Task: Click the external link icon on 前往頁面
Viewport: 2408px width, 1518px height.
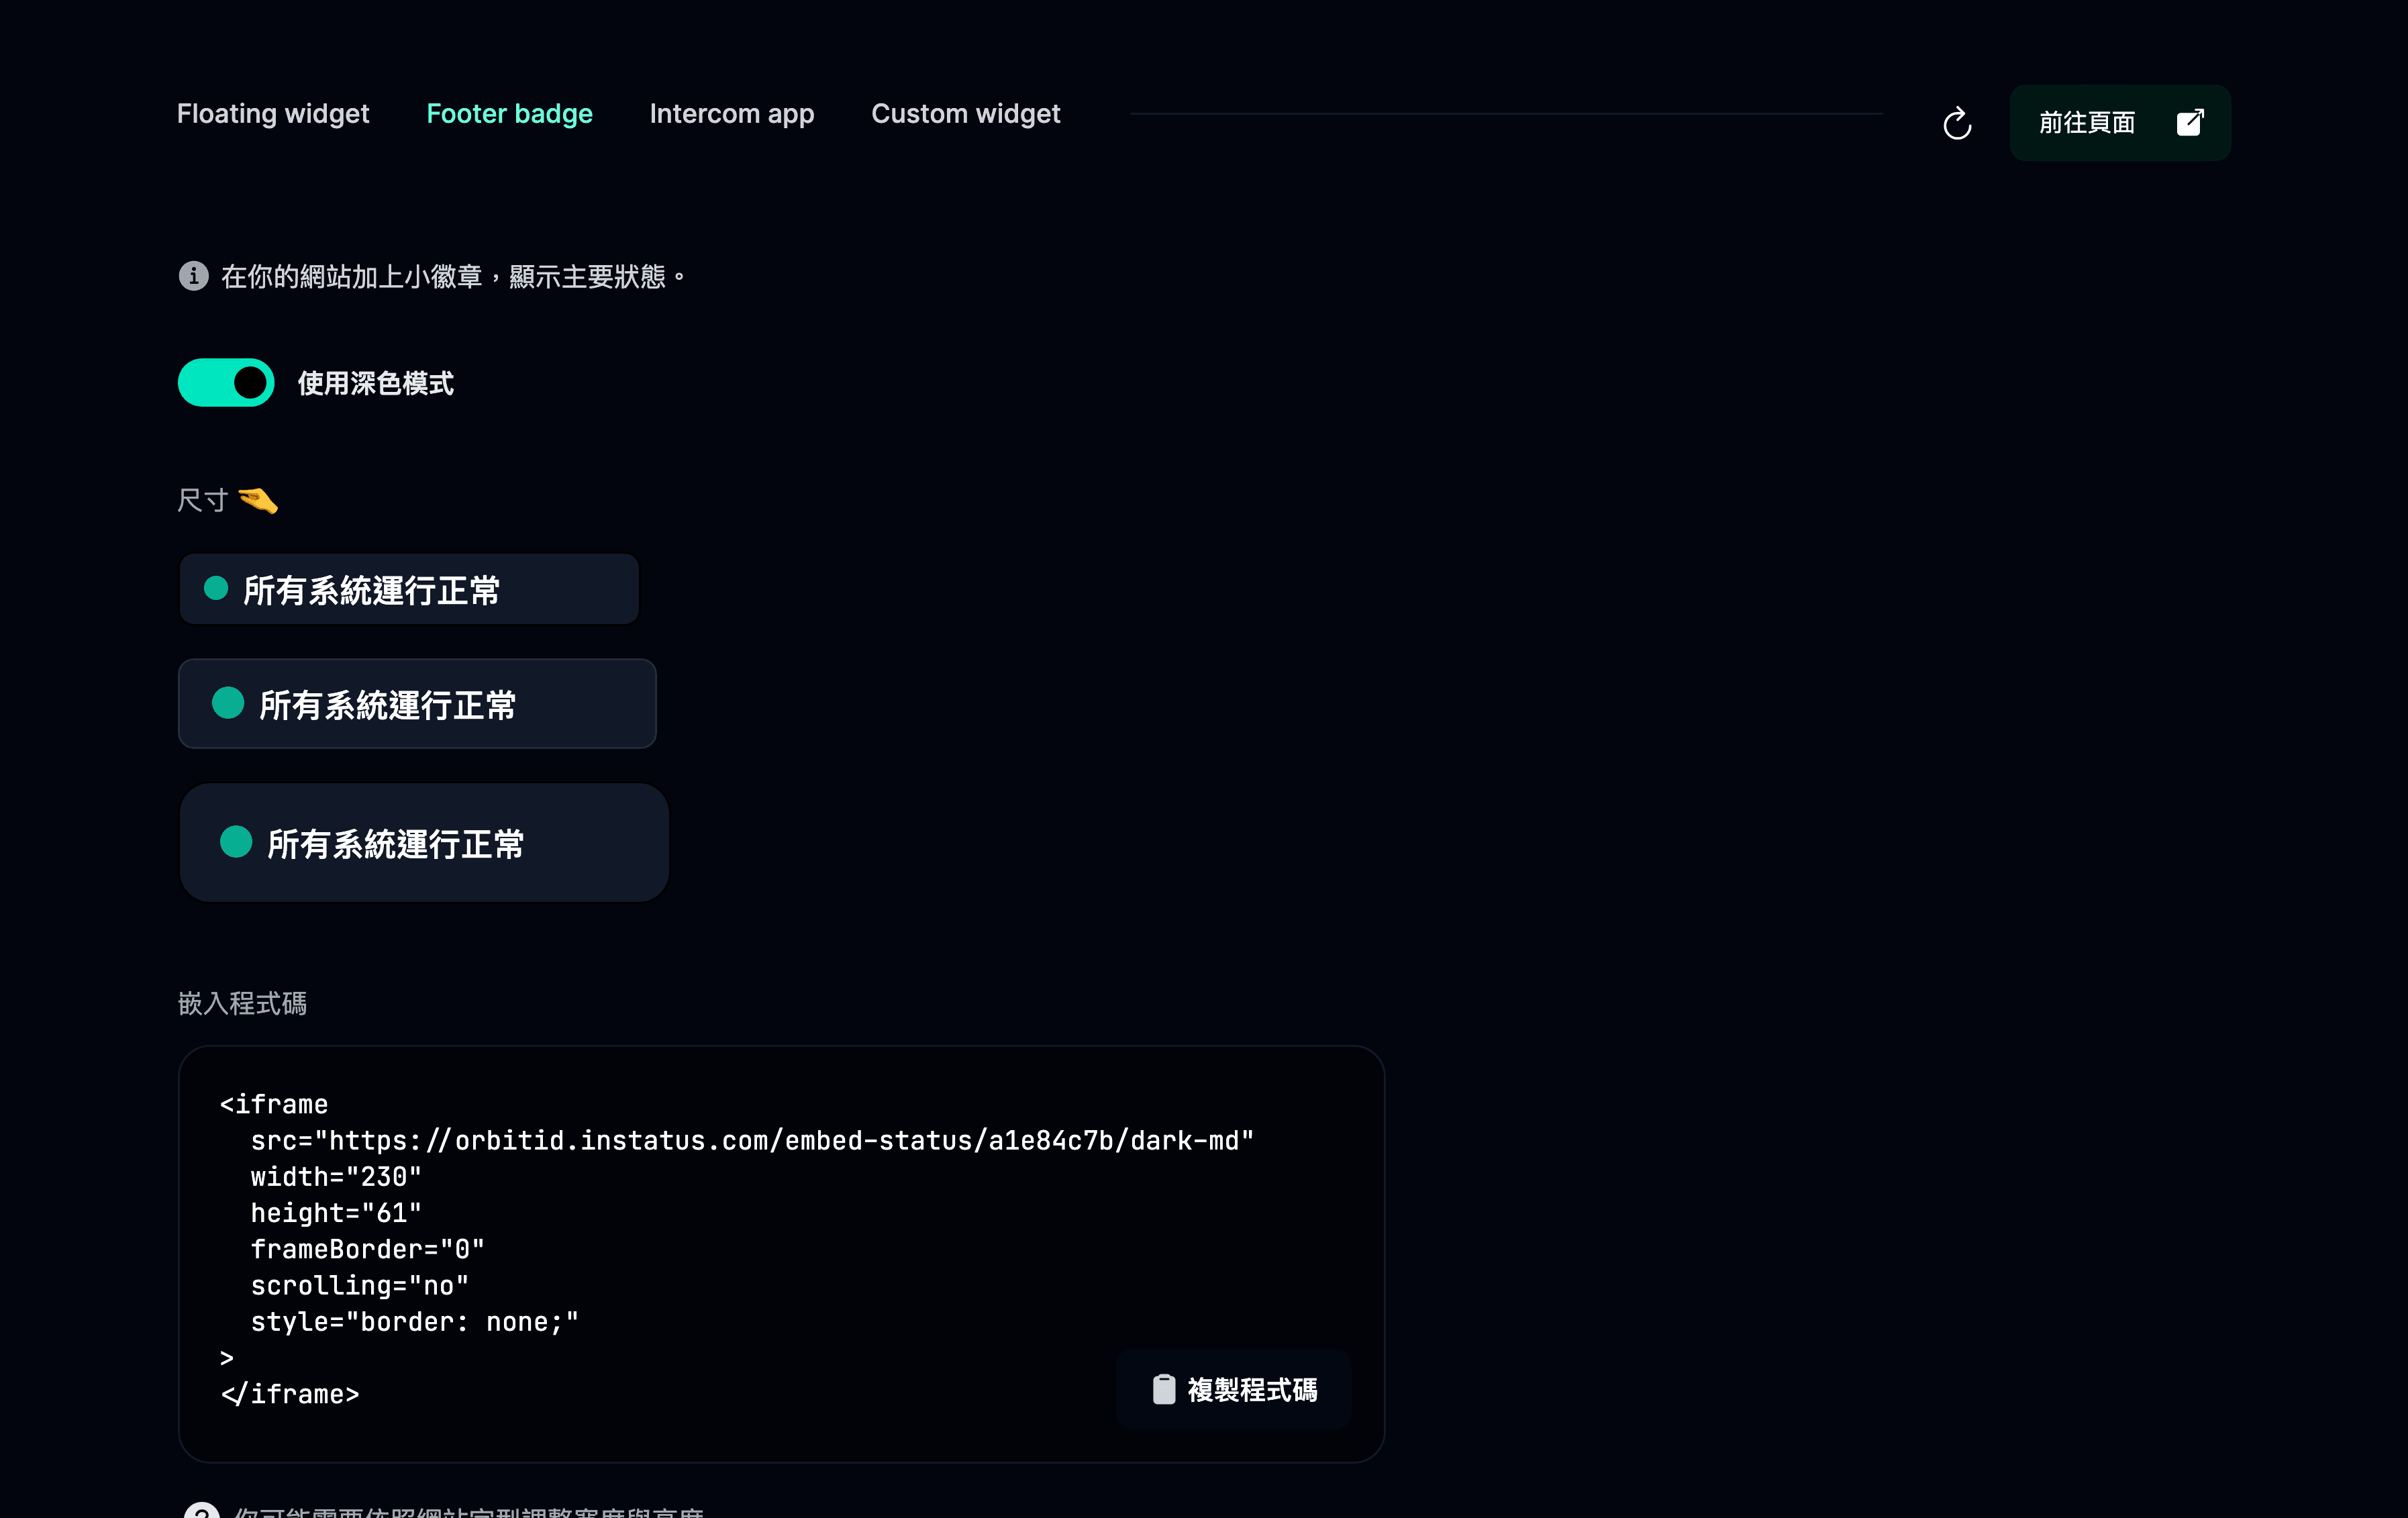Action: pyautogui.click(x=2190, y=122)
